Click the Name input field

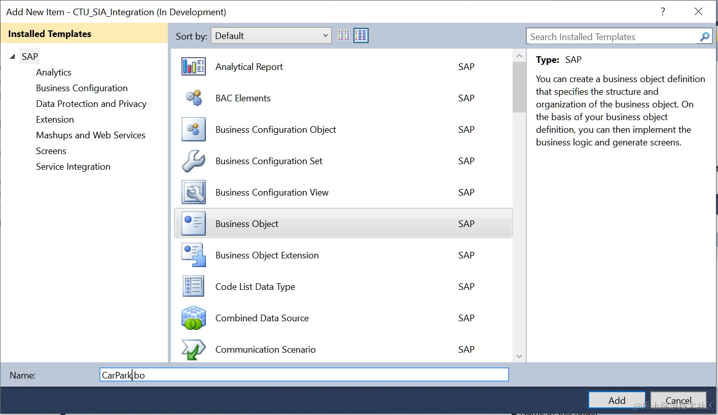304,375
